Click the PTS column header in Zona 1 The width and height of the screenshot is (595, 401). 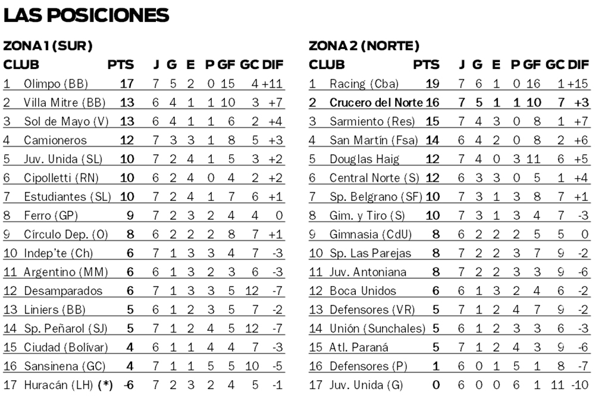pyautogui.click(x=121, y=64)
